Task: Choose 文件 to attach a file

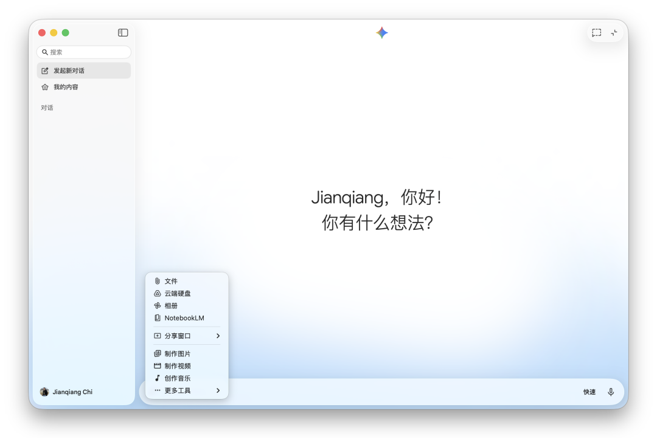Action: (187, 281)
